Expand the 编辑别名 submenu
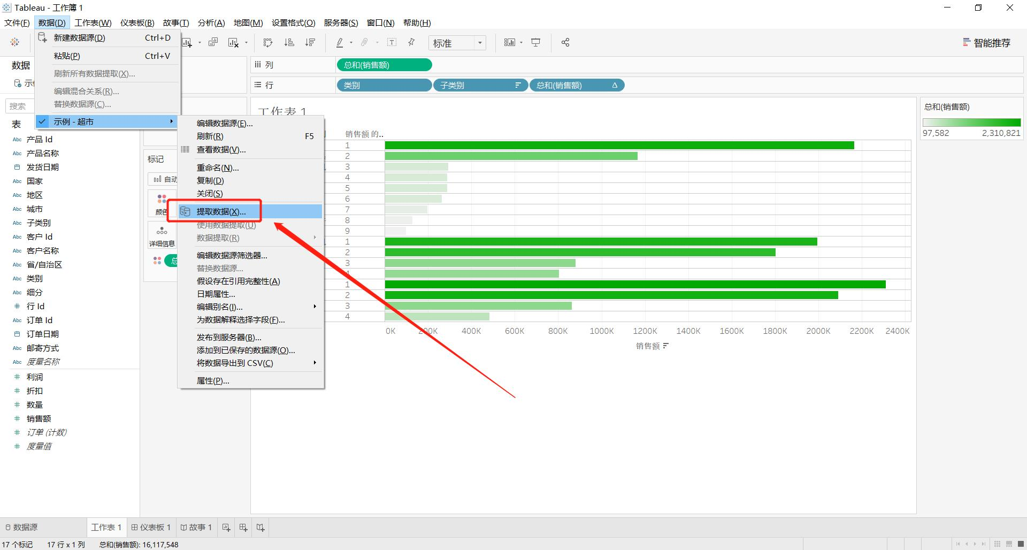Viewport: 1027px width, 550px height. click(251, 307)
